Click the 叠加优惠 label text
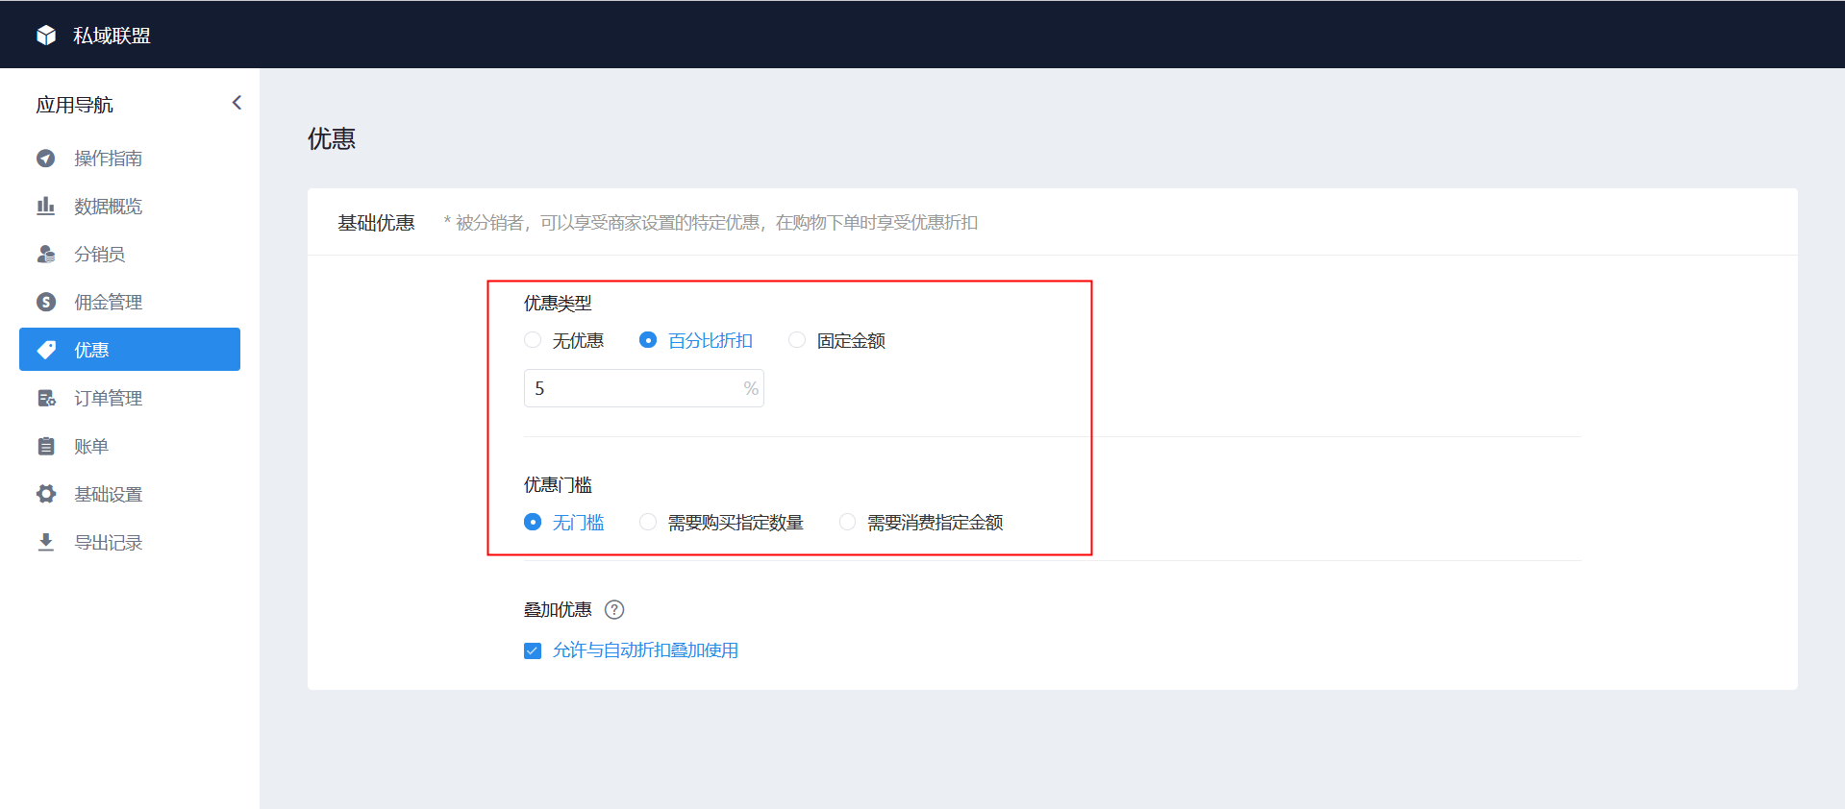Viewport: 1845px width, 809px height. 558,609
